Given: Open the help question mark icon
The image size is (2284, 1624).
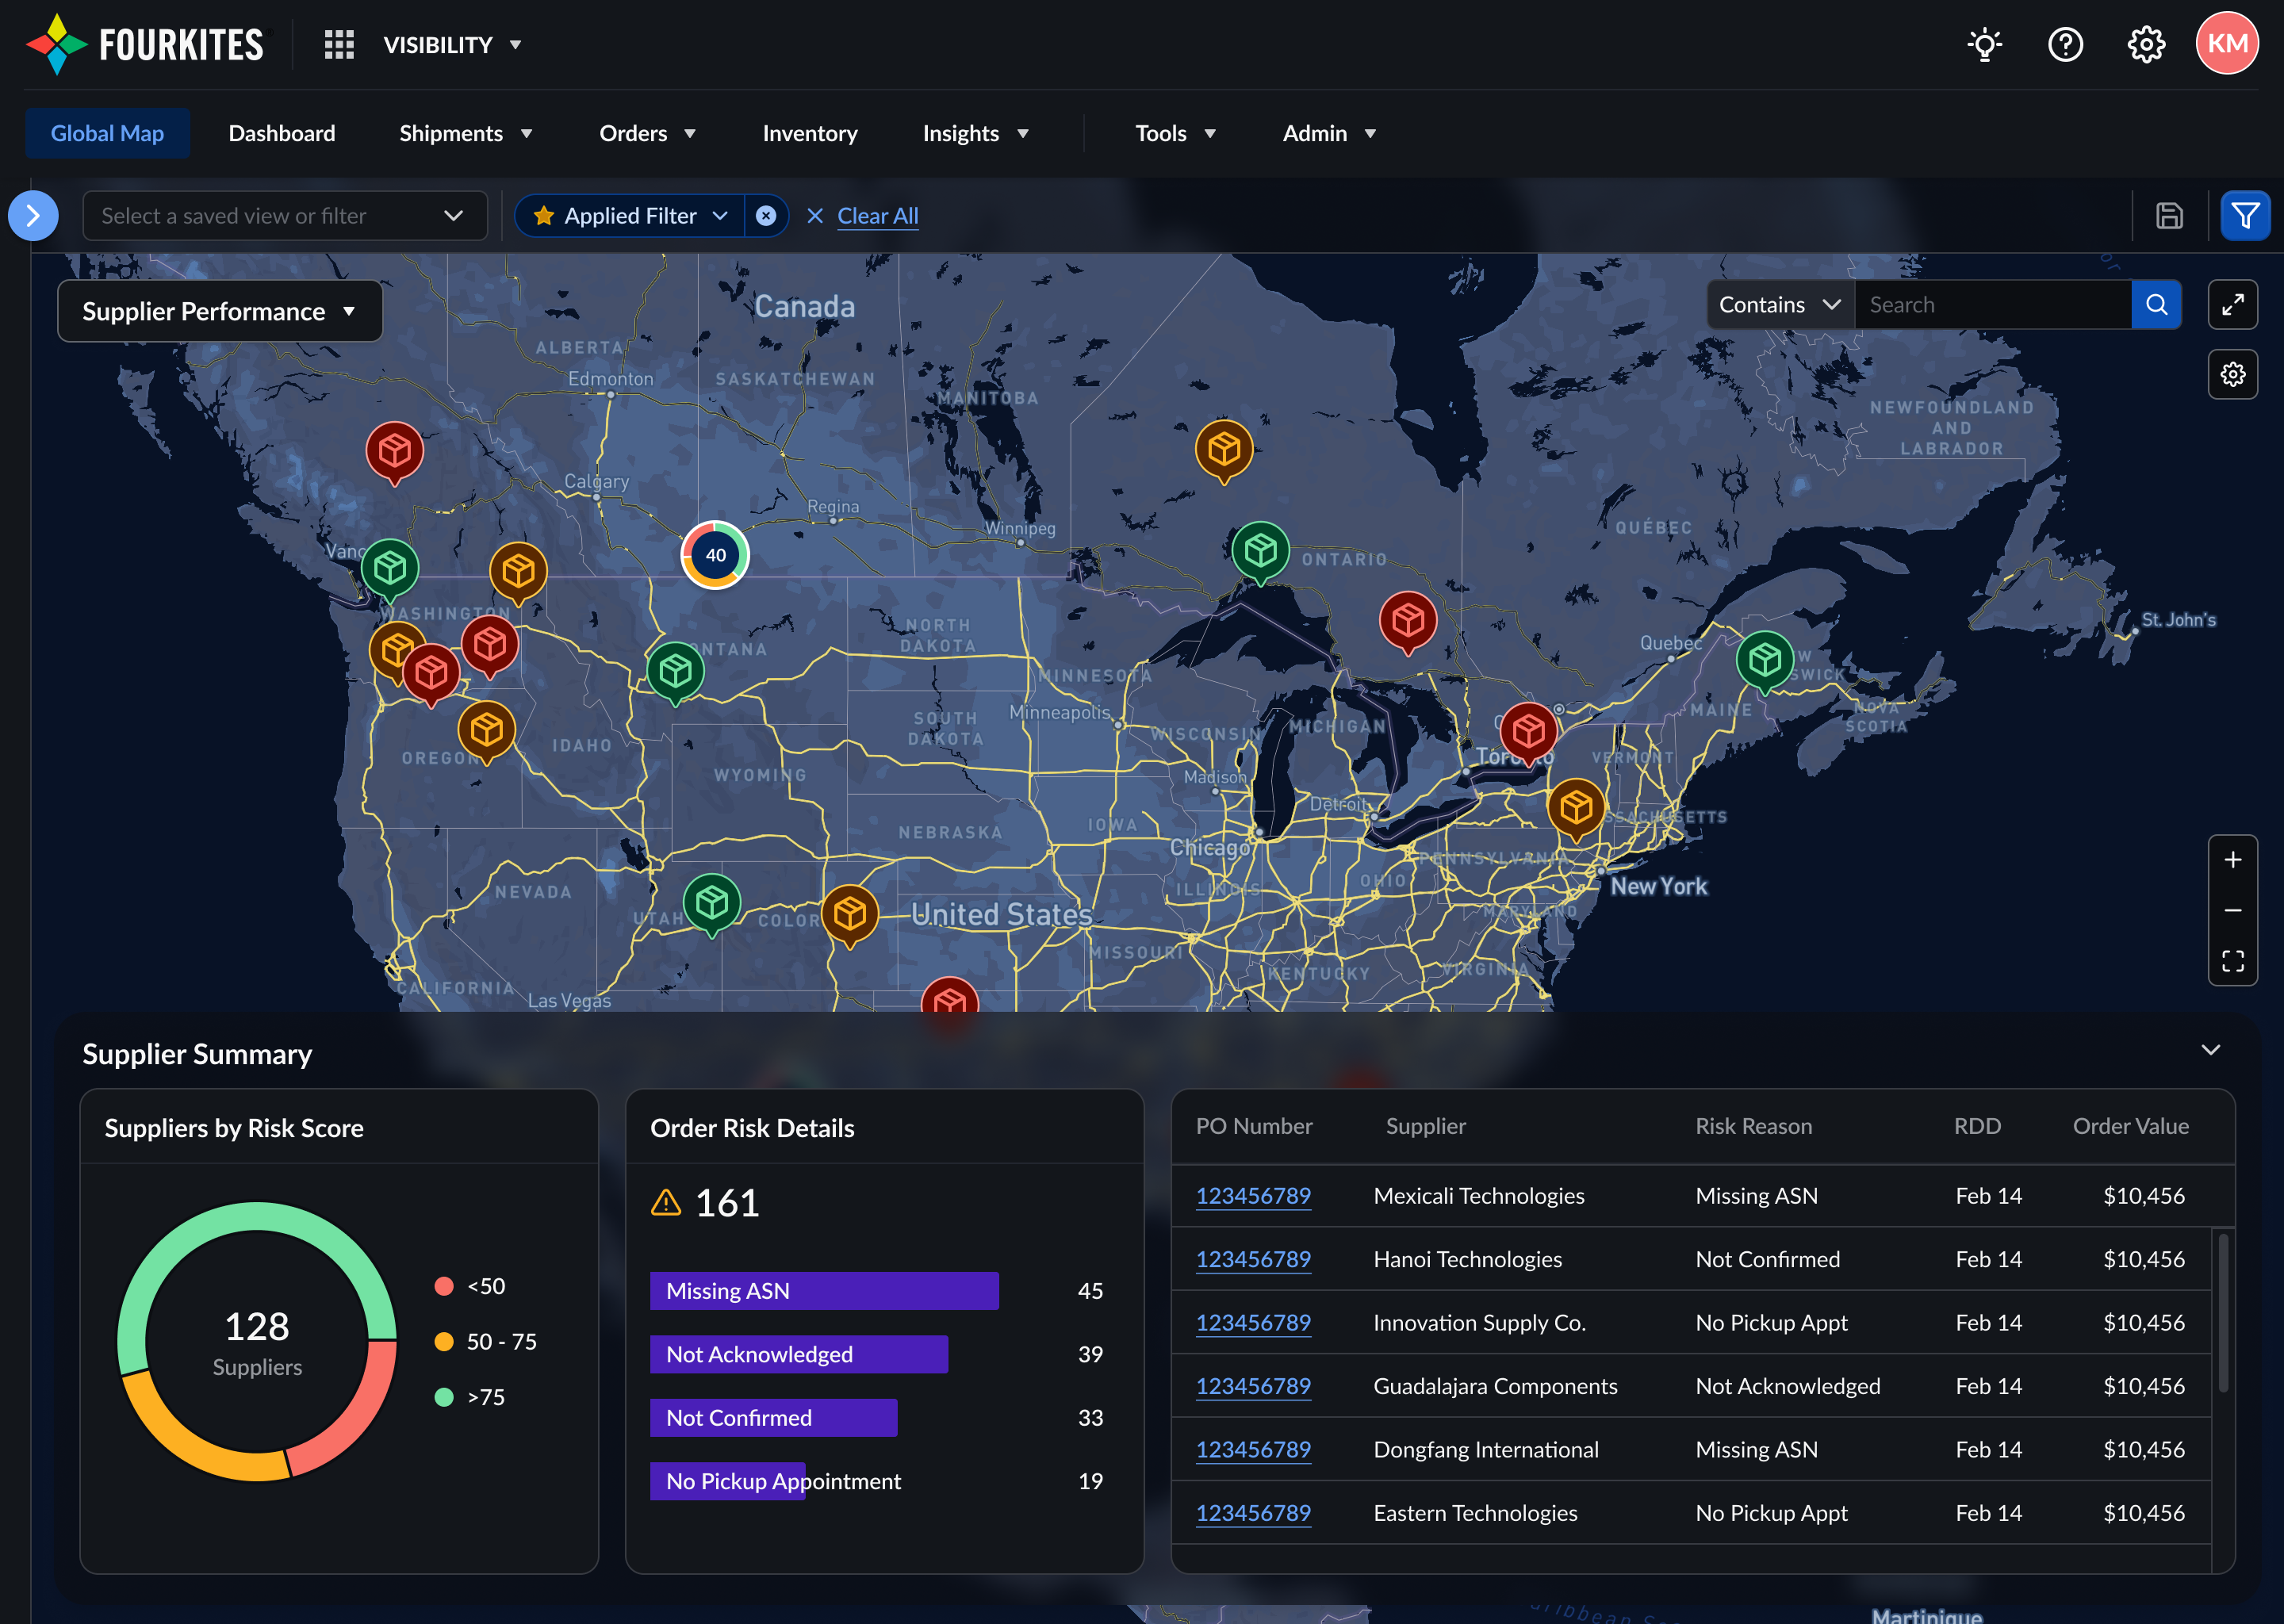Looking at the screenshot, I should [2065, 45].
